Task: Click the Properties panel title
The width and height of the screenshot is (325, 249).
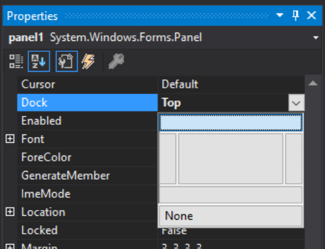Action: (x=32, y=16)
